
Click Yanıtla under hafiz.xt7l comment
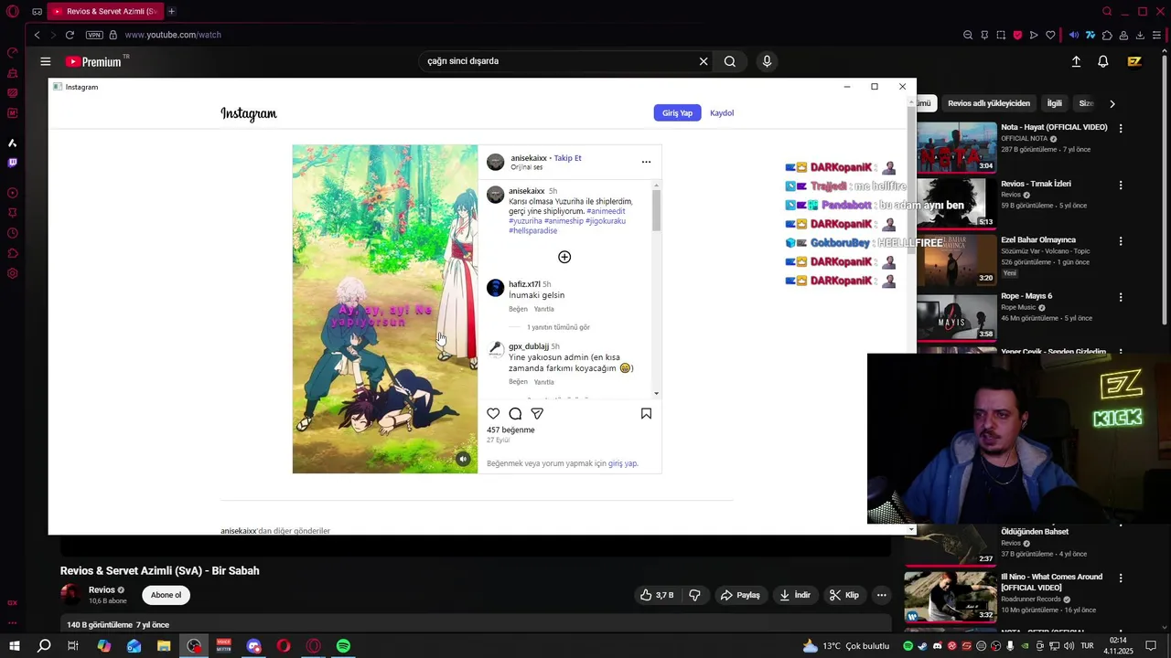click(x=543, y=309)
